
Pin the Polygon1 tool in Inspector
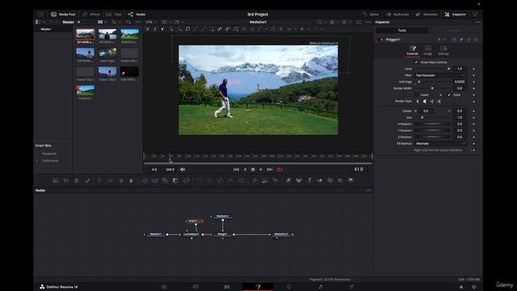click(461, 40)
